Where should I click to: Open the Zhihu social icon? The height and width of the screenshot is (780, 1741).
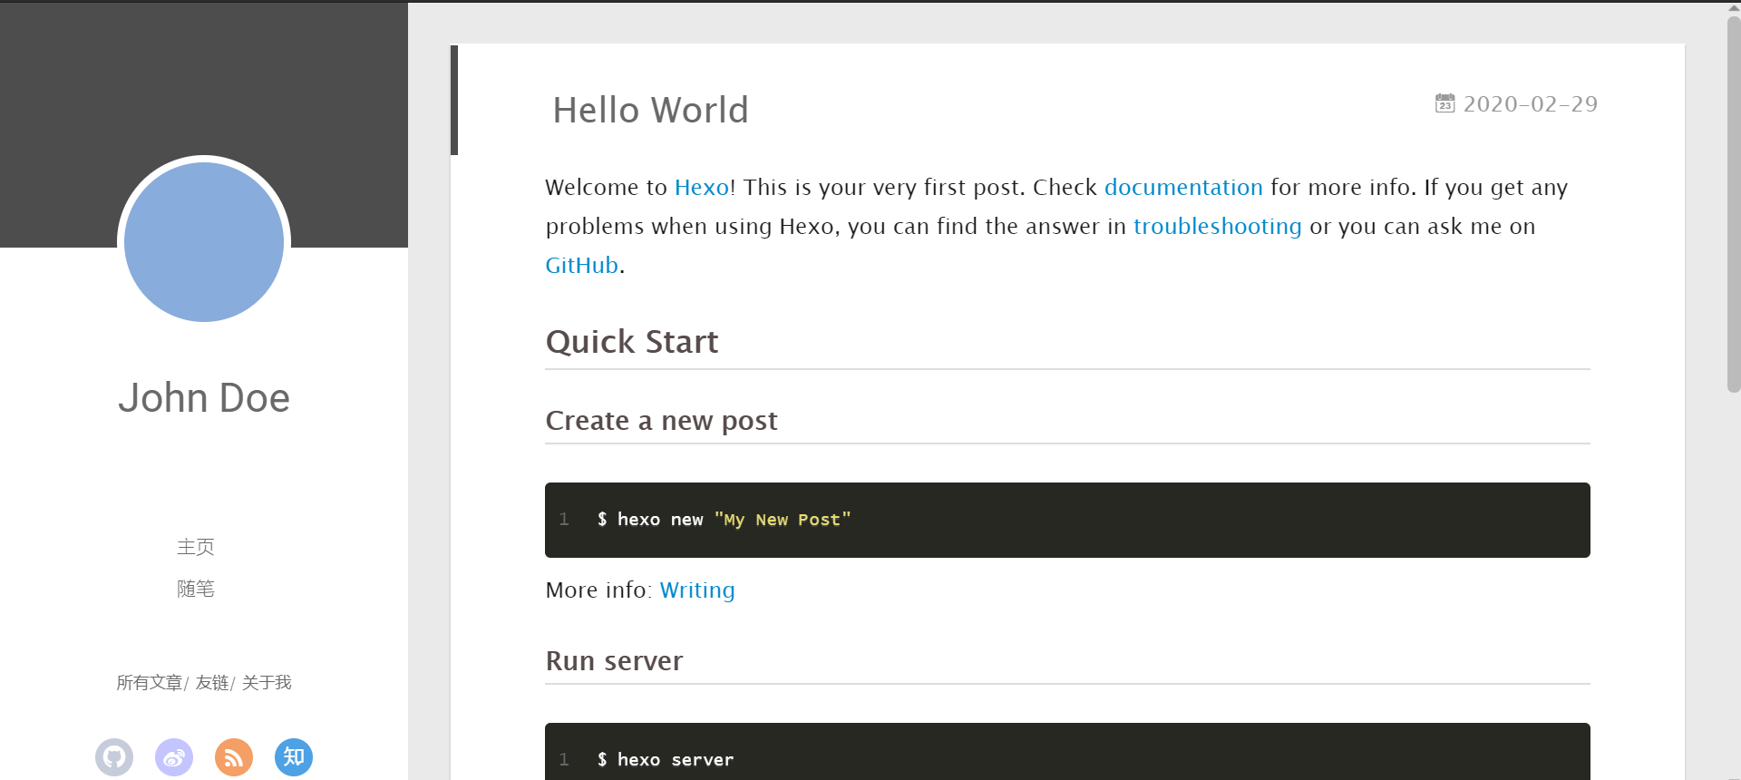(x=294, y=757)
